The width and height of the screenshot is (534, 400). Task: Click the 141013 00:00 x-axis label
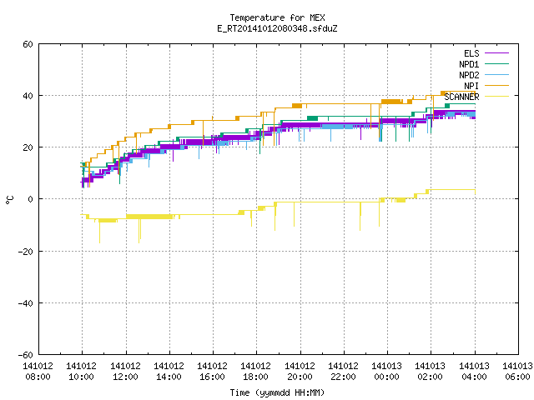click(x=386, y=372)
